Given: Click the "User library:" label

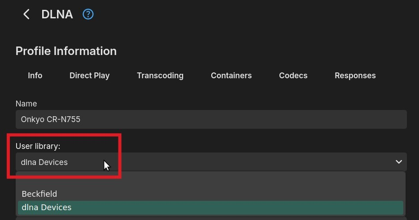Looking at the screenshot, I should point(38,146).
